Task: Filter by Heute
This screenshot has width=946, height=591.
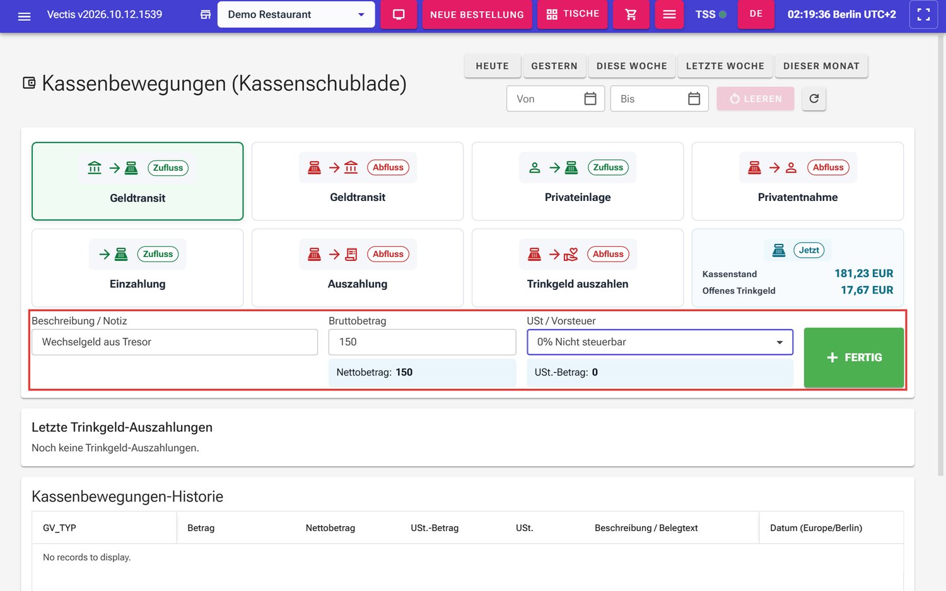Action: point(493,66)
